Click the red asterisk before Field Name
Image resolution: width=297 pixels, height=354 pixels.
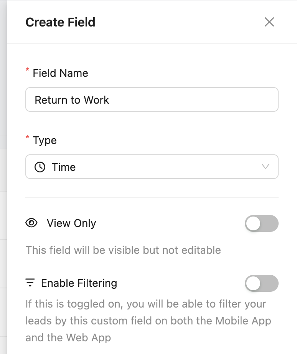[x=27, y=70]
